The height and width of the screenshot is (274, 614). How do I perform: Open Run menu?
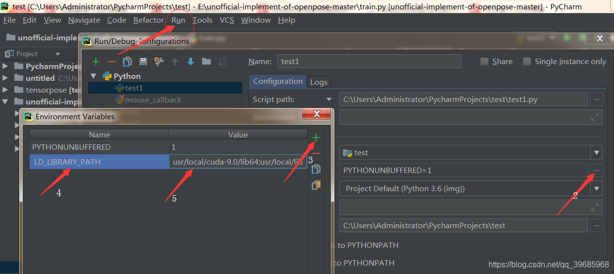click(178, 20)
